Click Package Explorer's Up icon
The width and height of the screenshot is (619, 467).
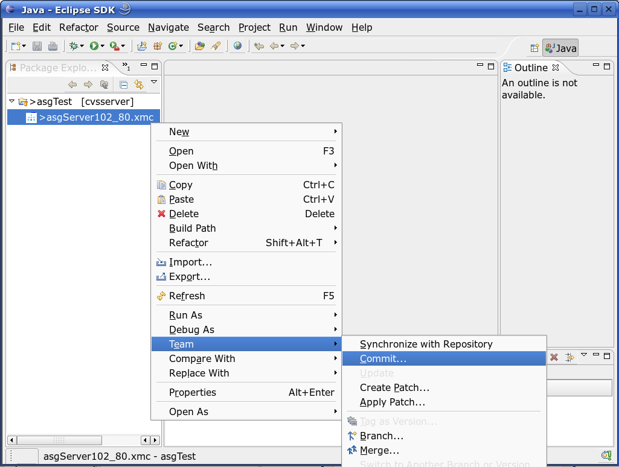tap(104, 84)
